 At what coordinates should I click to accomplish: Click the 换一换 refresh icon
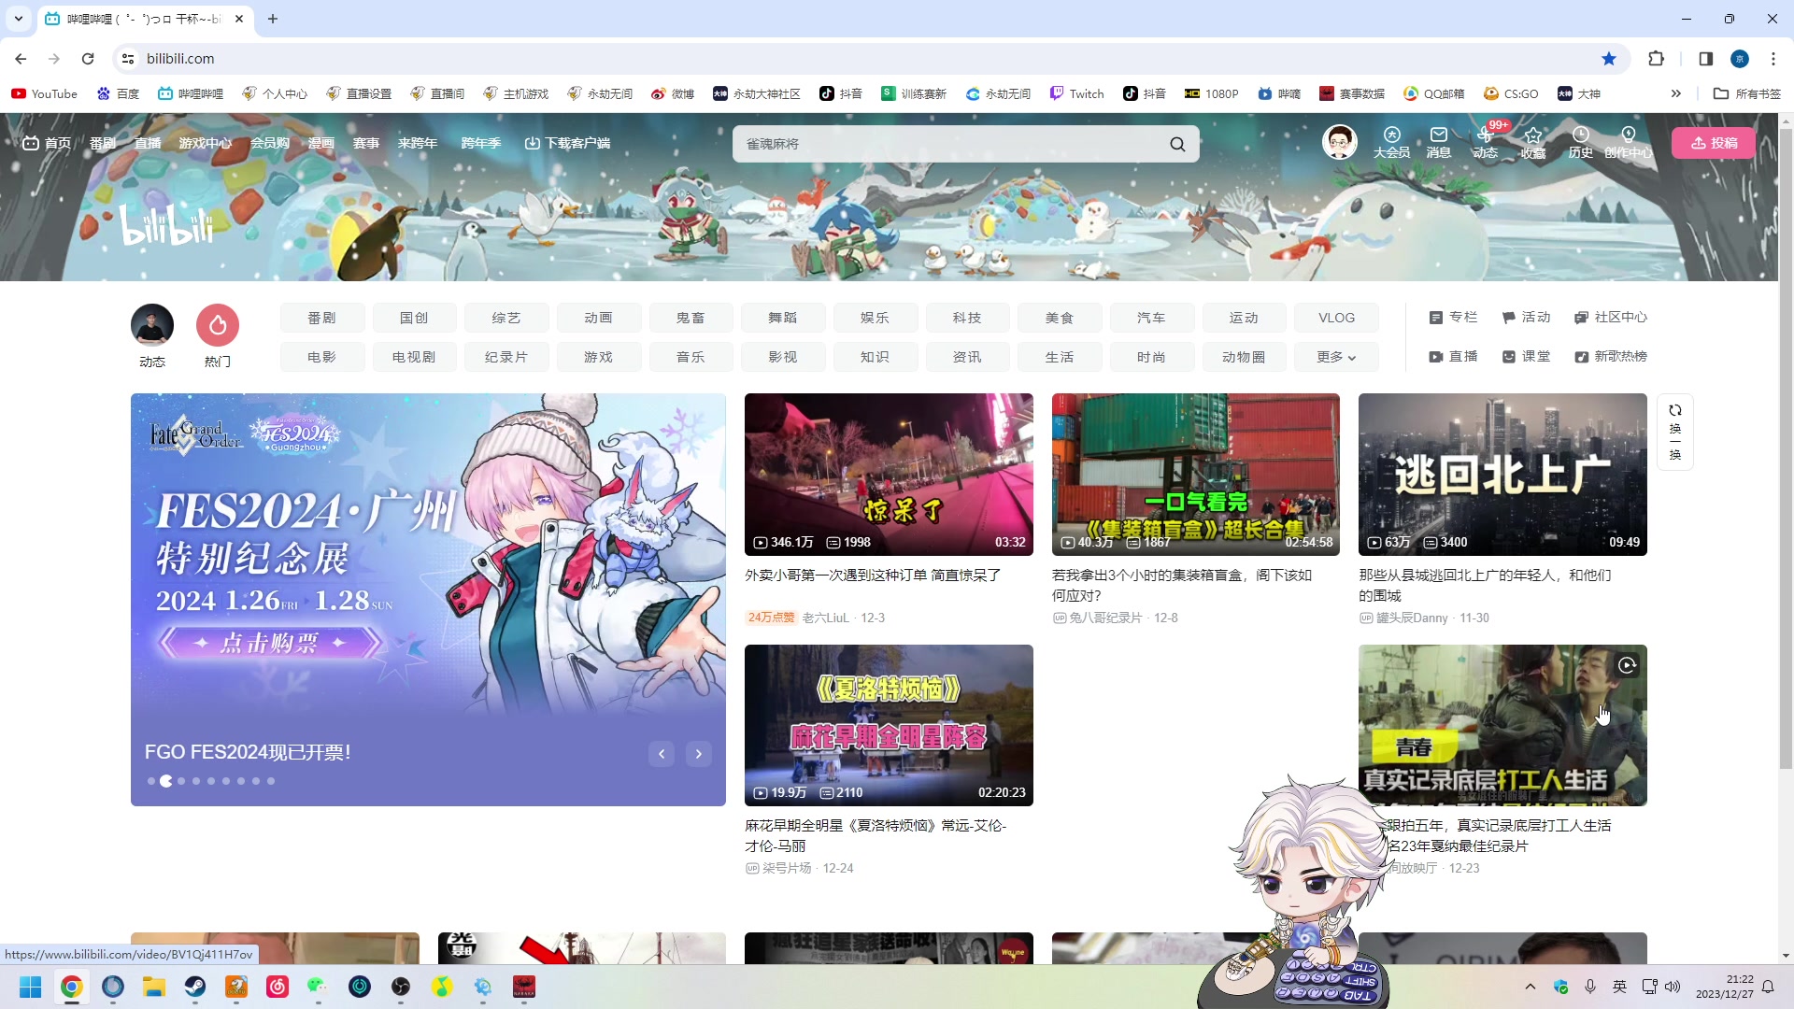[1675, 410]
